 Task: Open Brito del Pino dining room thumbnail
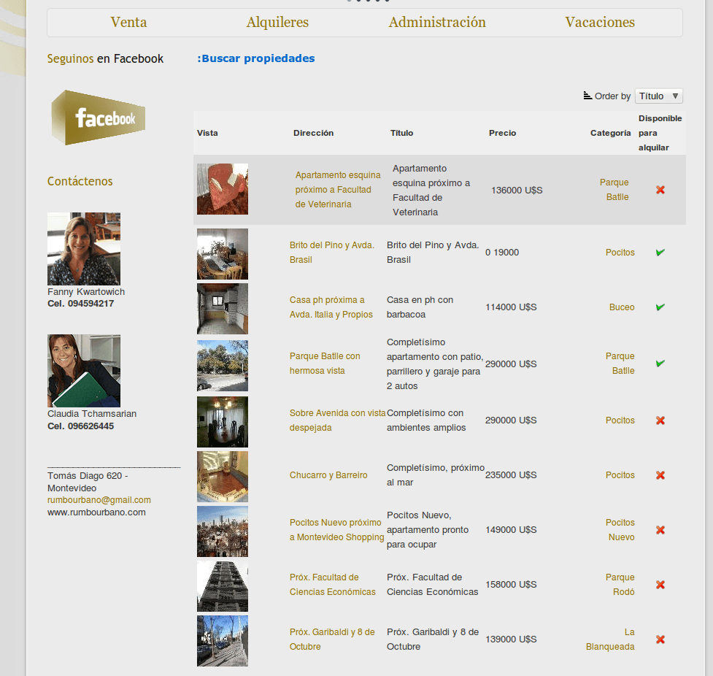(x=223, y=254)
